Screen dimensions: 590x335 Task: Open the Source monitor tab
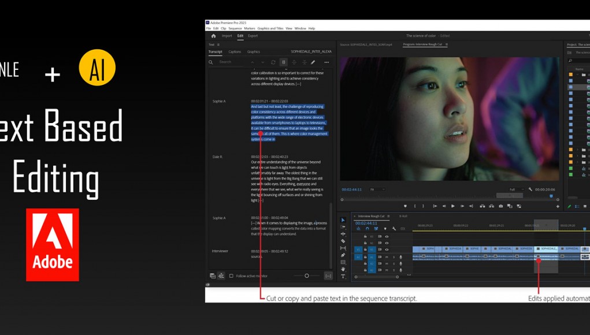click(366, 44)
